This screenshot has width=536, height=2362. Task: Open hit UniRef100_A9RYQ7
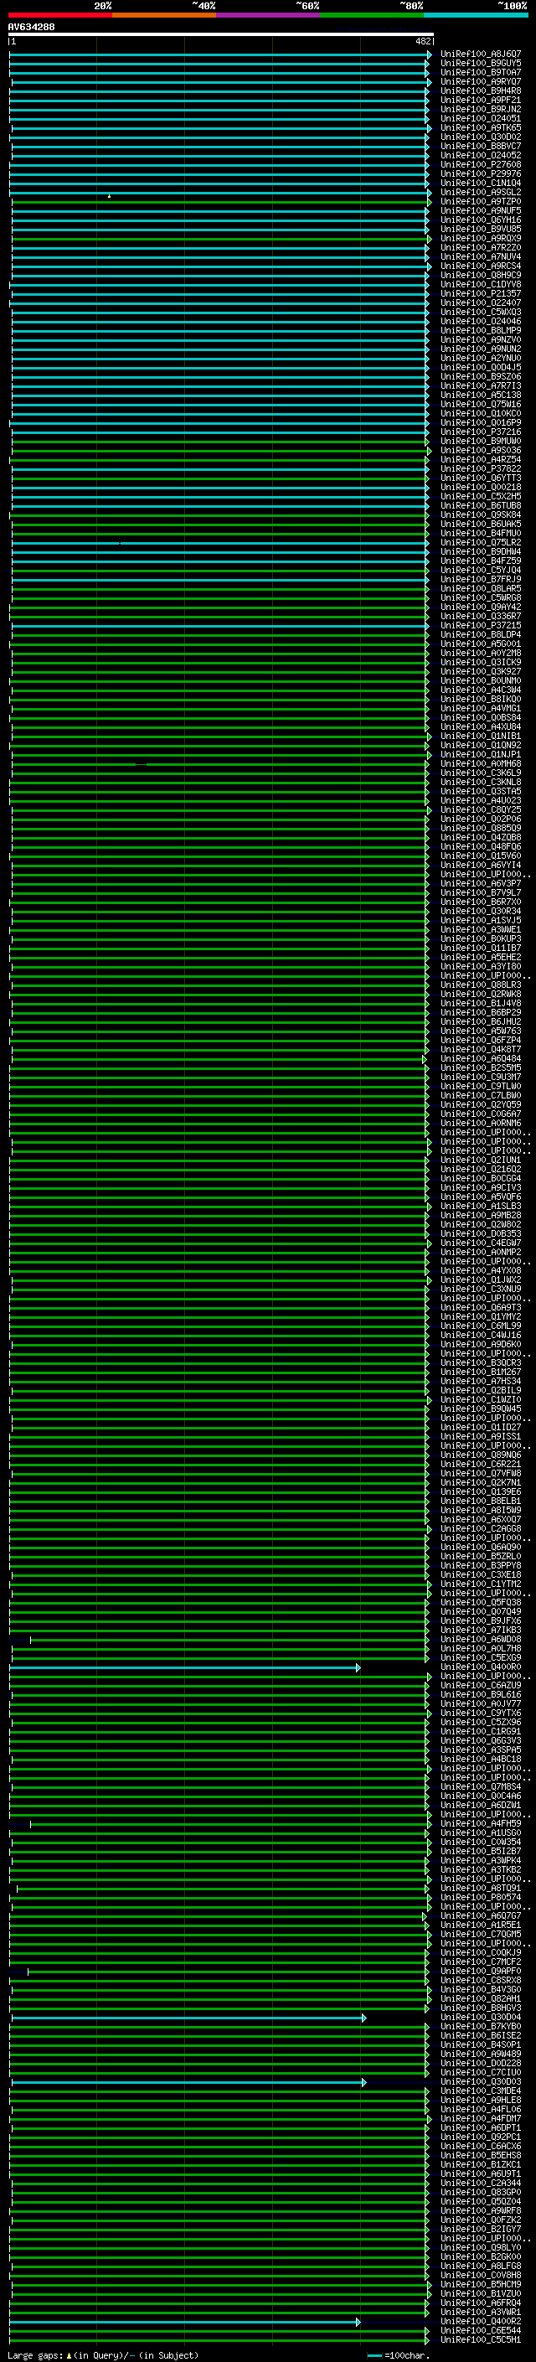[x=481, y=81]
